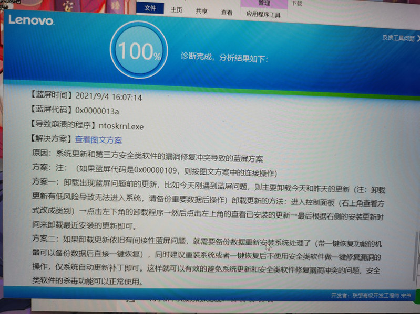Viewport: 420px width, 314px height.
Task: Open the 查看图文方案 solution link
Action: (98, 140)
